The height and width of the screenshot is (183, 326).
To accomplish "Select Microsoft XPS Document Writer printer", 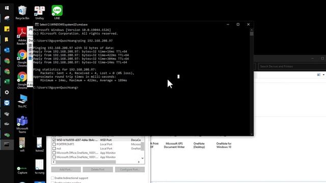I will pos(174,145).
